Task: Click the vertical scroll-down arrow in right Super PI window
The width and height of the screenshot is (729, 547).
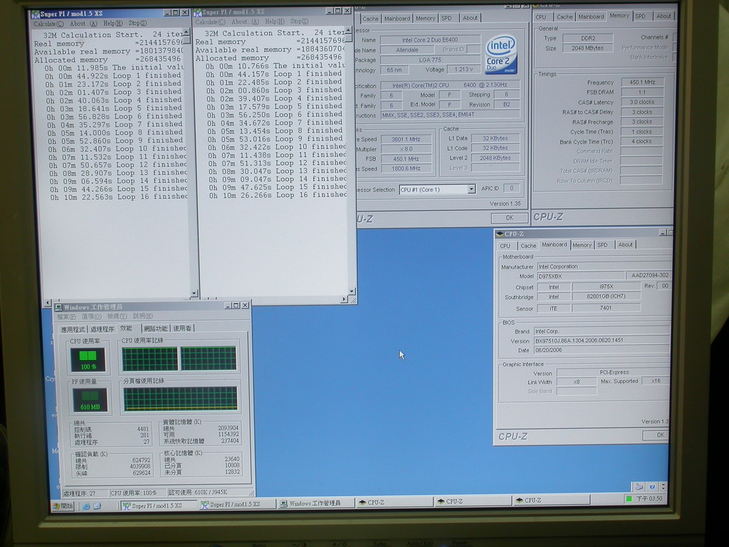Action: pyautogui.click(x=352, y=291)
